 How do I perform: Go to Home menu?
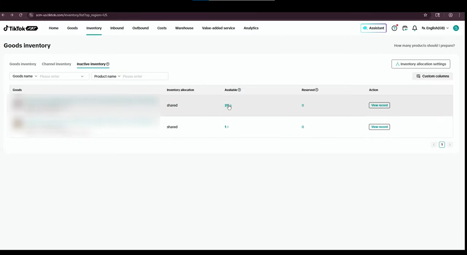pos(54,28)
